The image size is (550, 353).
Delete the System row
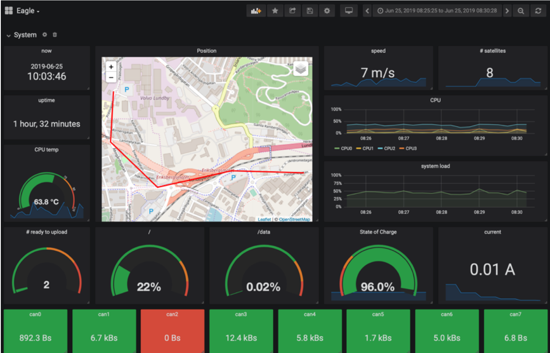point(55,35)
